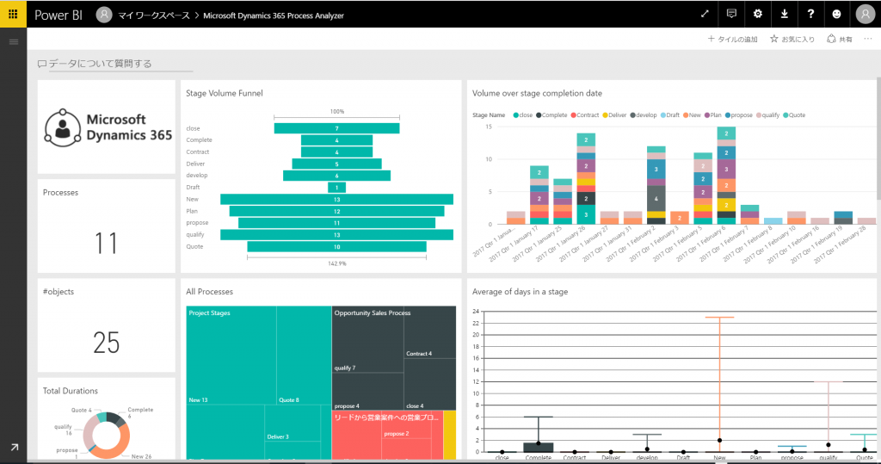
Task: Select the Contract 4 treemap block
Action: point(430,331)
